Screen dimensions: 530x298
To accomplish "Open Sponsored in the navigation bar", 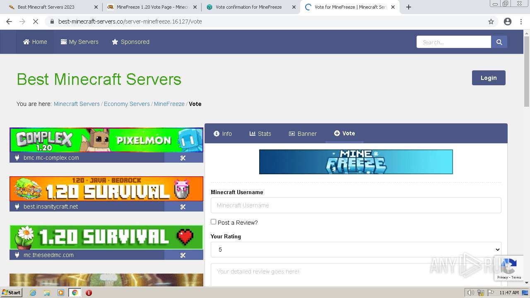I will click(130, 42).
